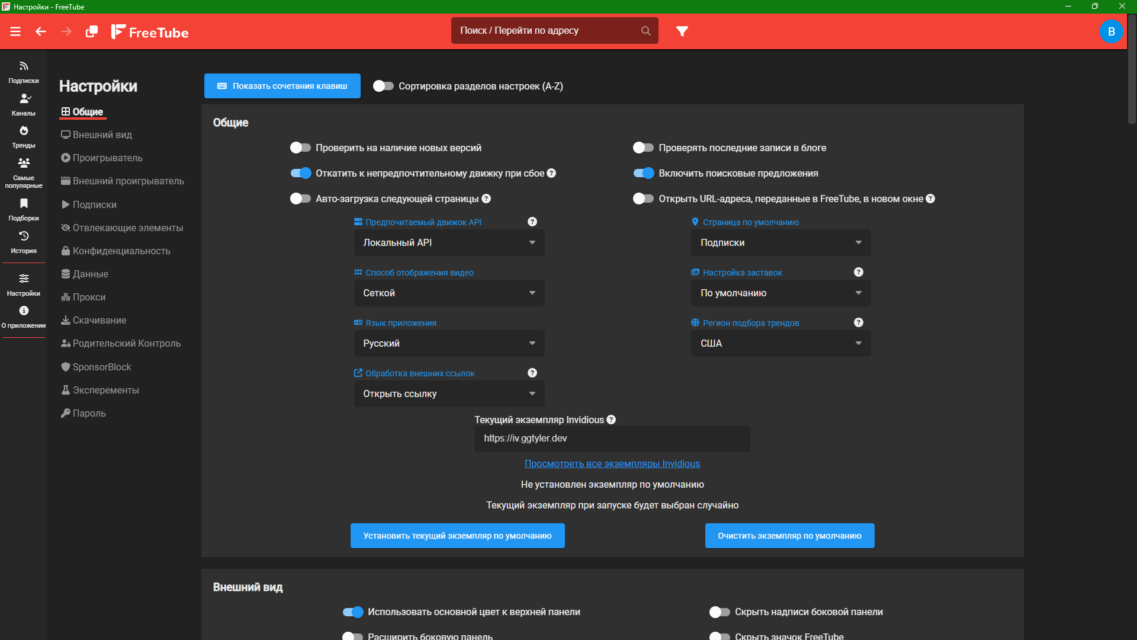The width and height of the screenshot is (1137, 640).
Task: Open search filters funnel icon
Action: tap(682, 31)
